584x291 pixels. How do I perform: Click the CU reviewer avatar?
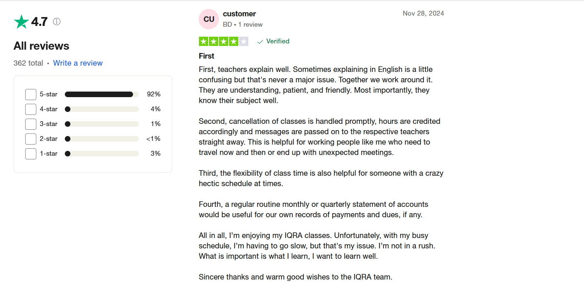[x=209, y=19]
